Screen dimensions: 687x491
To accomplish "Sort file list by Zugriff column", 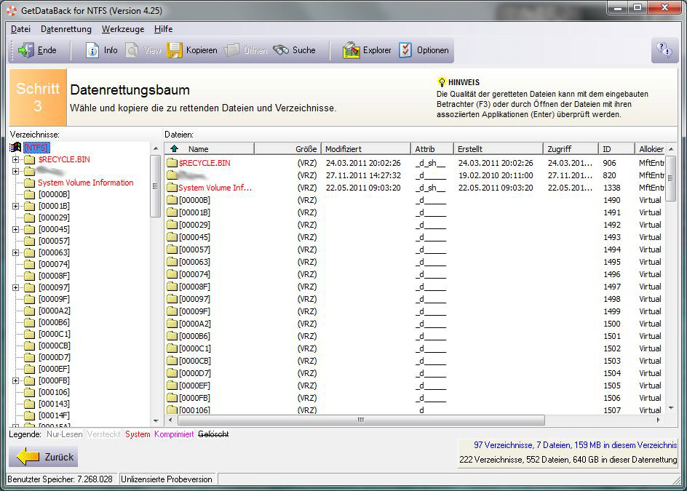I will [571, 149].
